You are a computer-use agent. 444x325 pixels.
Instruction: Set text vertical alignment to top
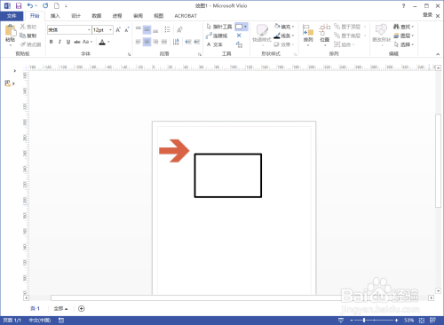pyautogui.click(x=139, y=29)
